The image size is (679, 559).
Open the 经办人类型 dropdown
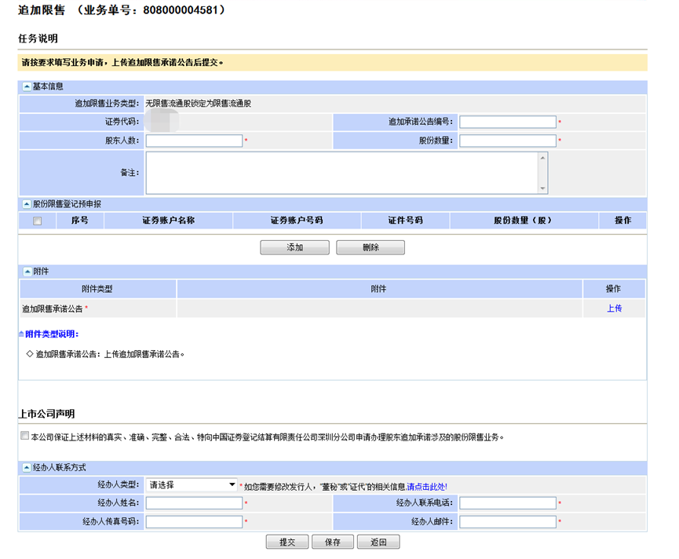click(x=192, y=485)
